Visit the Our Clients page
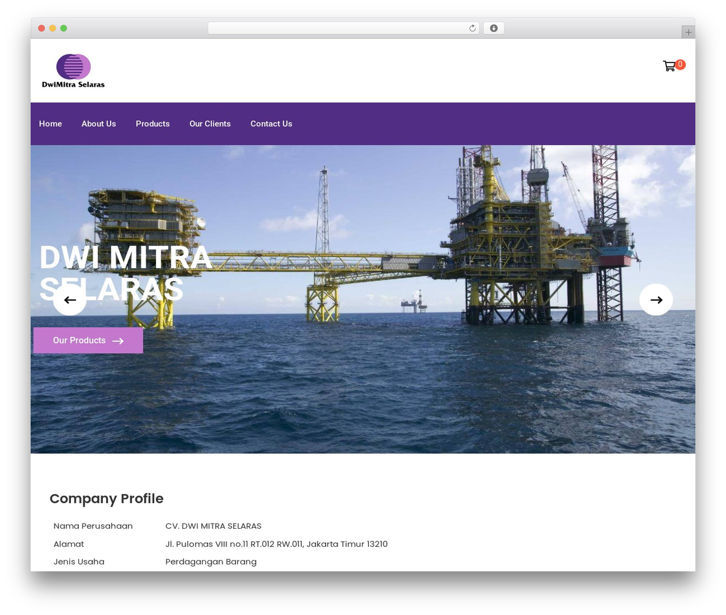Viewport: 726px width, 615px height. pos(210,124)
